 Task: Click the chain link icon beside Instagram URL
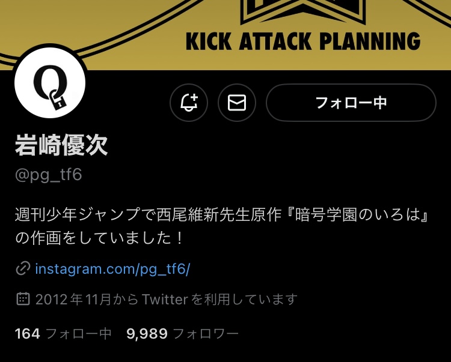[x=23, y=268]
